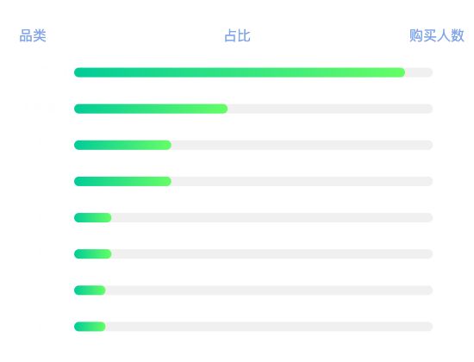Click the green fill of the second bar
The image size is (474, 362).
pos(151,109)
